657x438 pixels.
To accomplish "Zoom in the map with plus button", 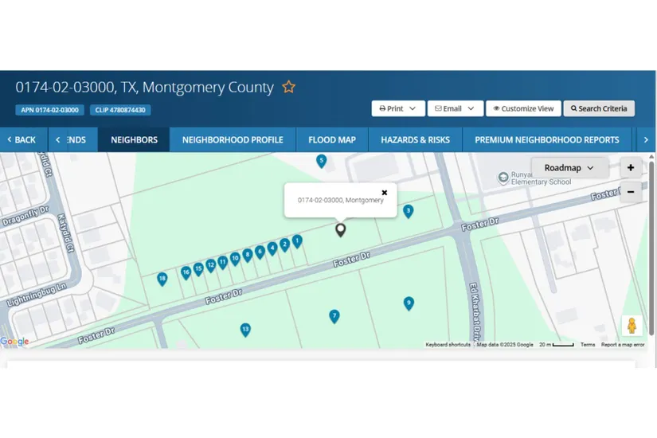I will click(x=631, y=168).
